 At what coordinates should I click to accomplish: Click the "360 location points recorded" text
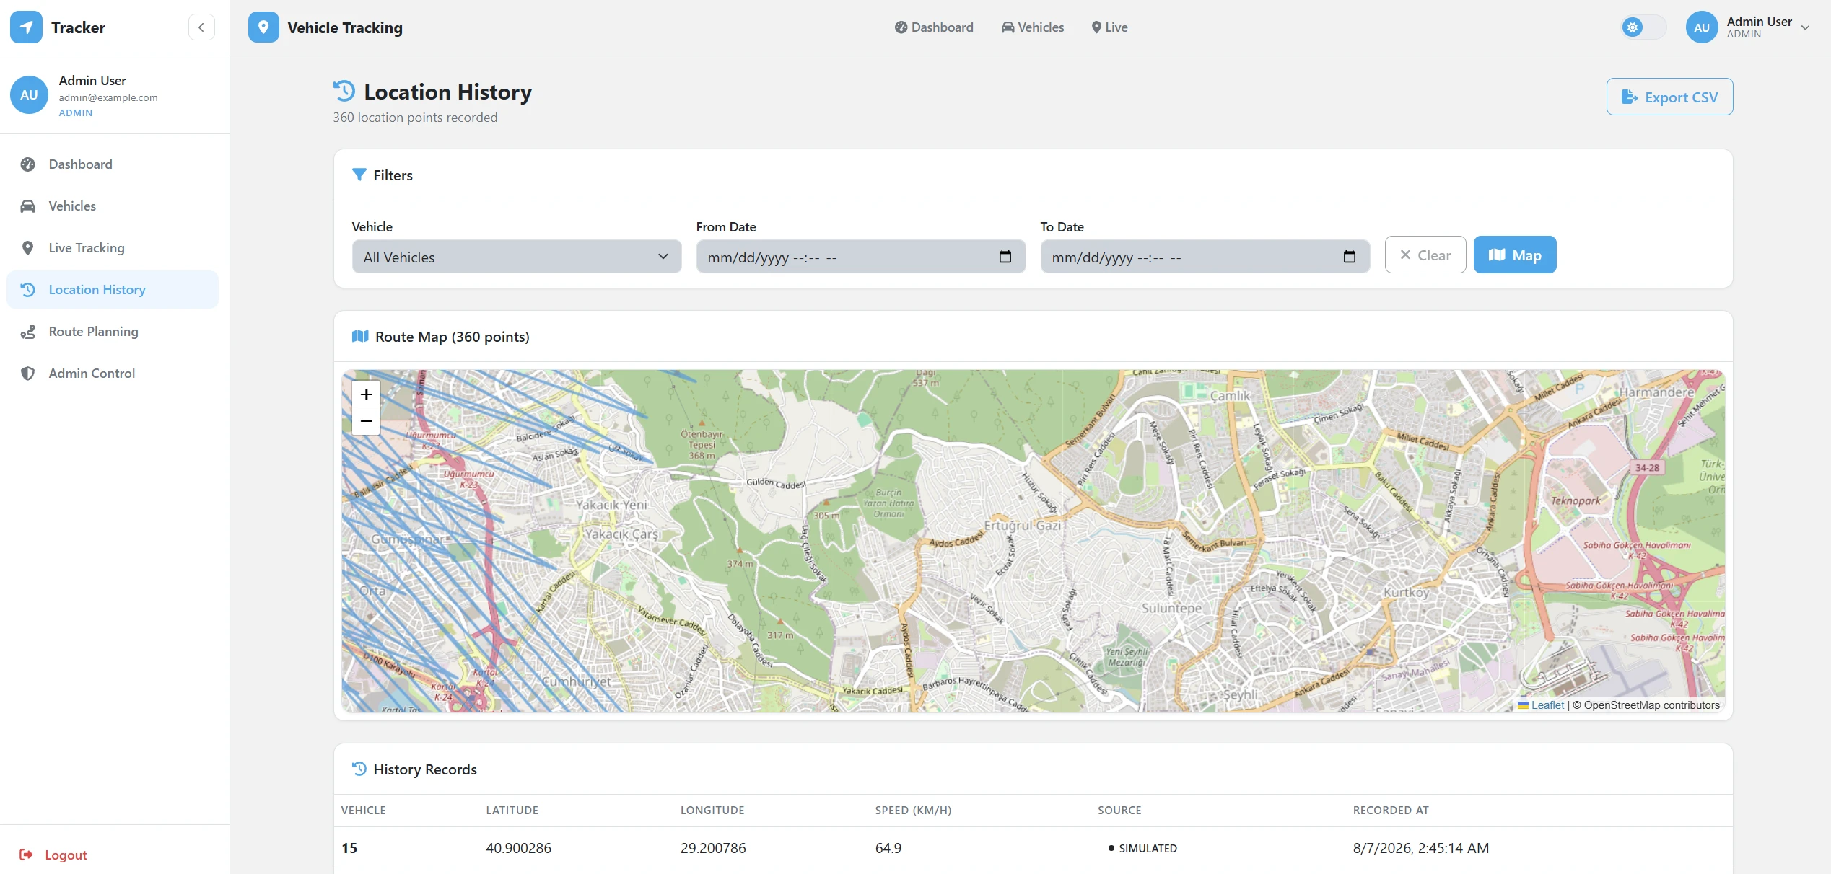(x=415, y=118)
